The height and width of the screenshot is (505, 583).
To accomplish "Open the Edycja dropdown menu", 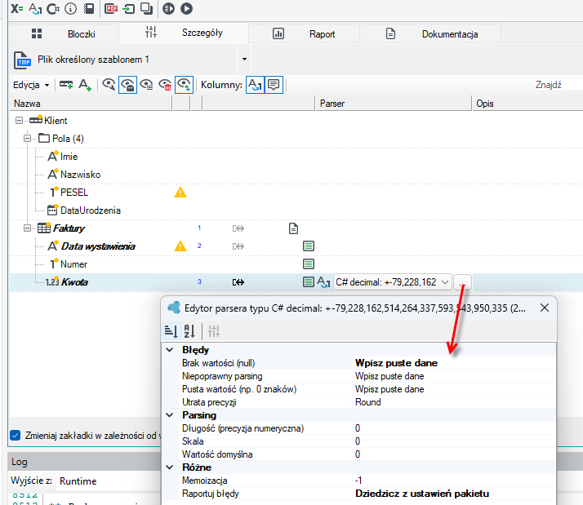I will click(x=31, y=85).
